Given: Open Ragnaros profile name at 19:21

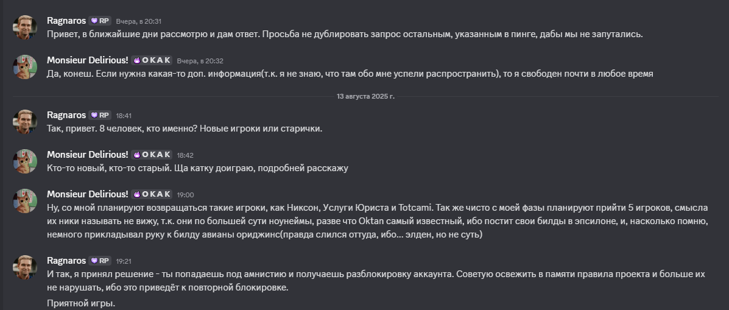Looking at the screenshot, I should click(x=66, y=261).
